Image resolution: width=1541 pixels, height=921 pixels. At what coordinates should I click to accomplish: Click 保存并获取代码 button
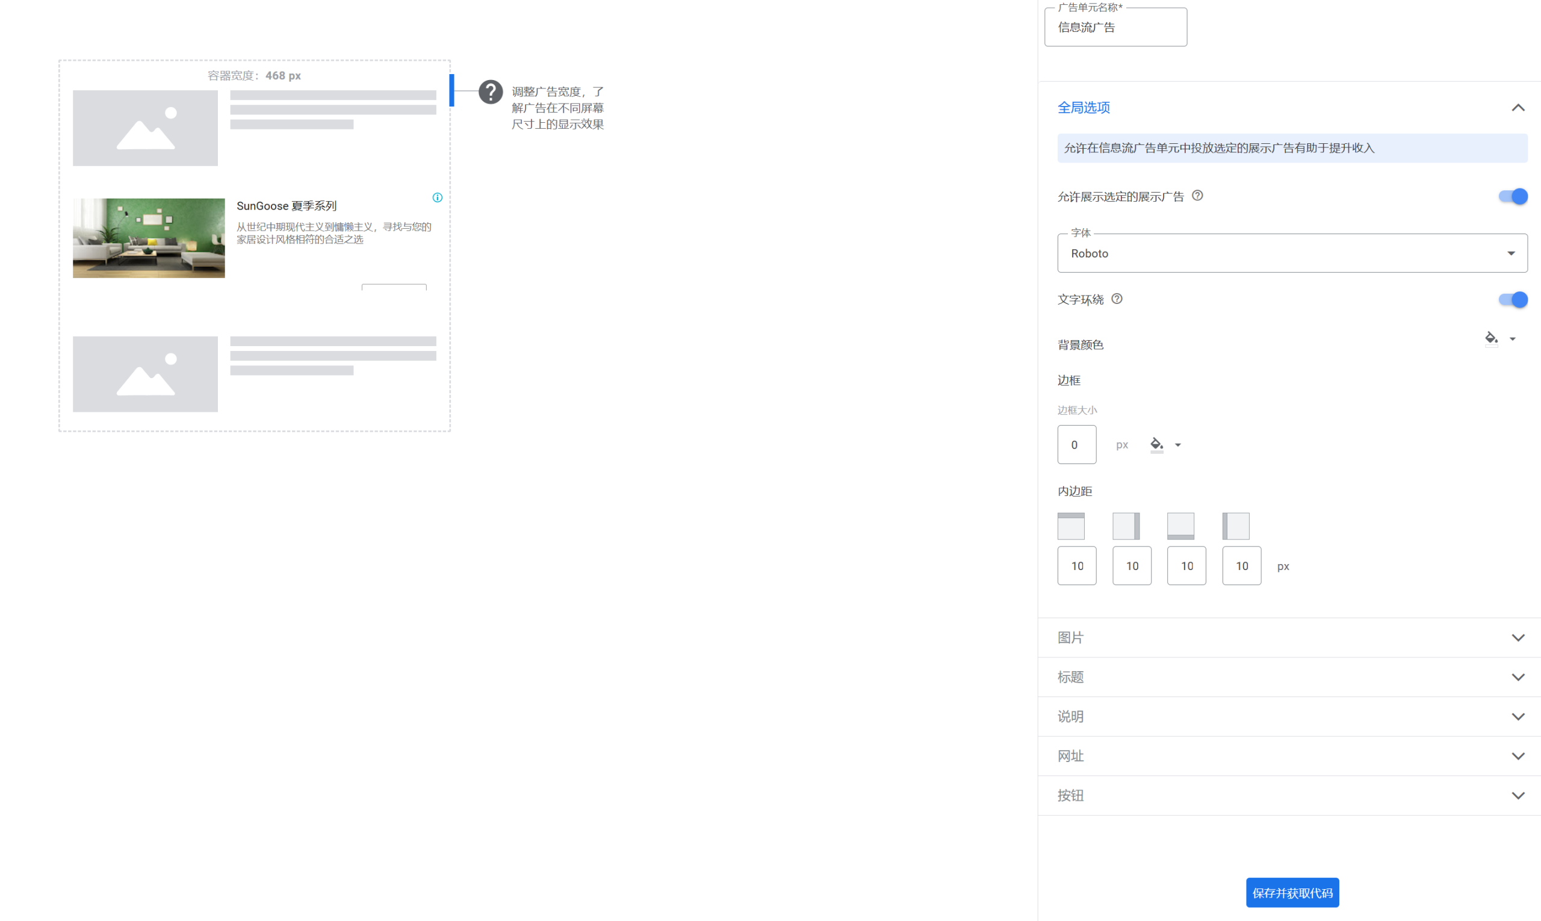(1292, 893)
